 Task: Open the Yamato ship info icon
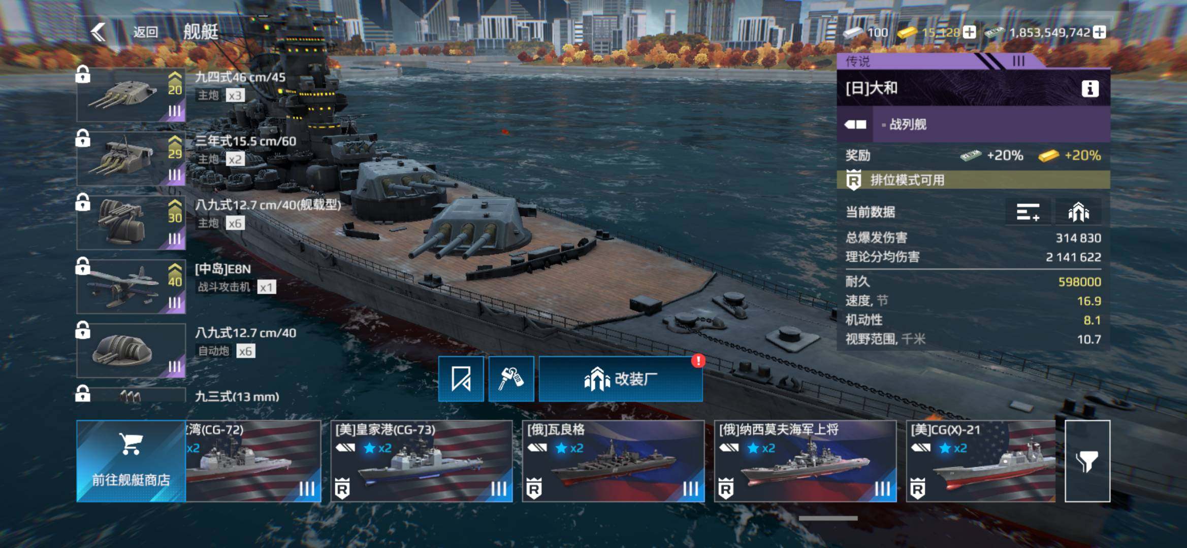[1089, 88]
